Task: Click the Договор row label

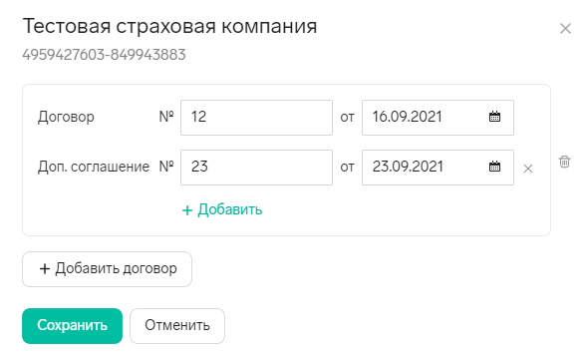Action: 66,117
